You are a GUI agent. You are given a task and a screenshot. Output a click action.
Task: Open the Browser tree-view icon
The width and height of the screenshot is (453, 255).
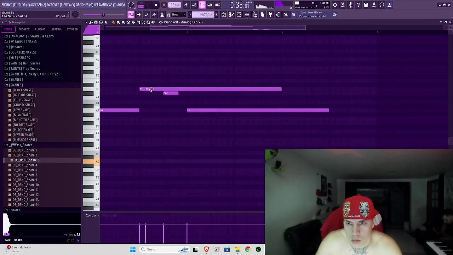[255, 15]
